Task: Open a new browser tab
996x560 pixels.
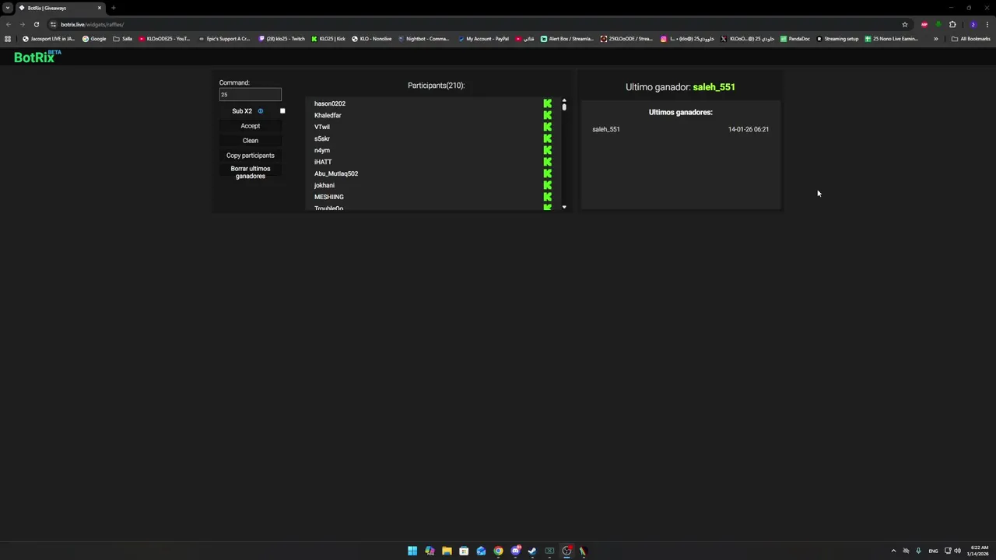Action: point(114,8)
